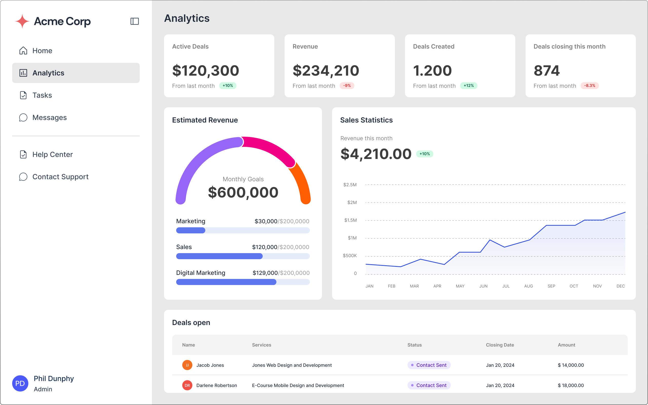The height and width of the screenshot is (405, 648).
Task: Click the Marketing progress bar
Action: pos(242,230)
